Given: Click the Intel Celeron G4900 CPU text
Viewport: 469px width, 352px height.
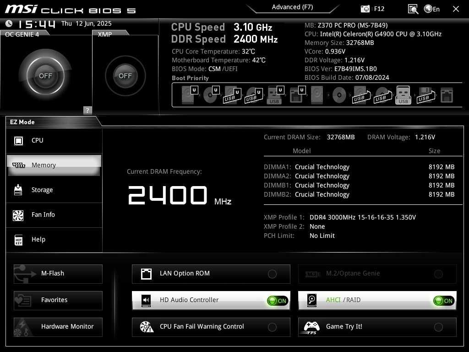Looking at the screenshot, I should tap(373, 34).
